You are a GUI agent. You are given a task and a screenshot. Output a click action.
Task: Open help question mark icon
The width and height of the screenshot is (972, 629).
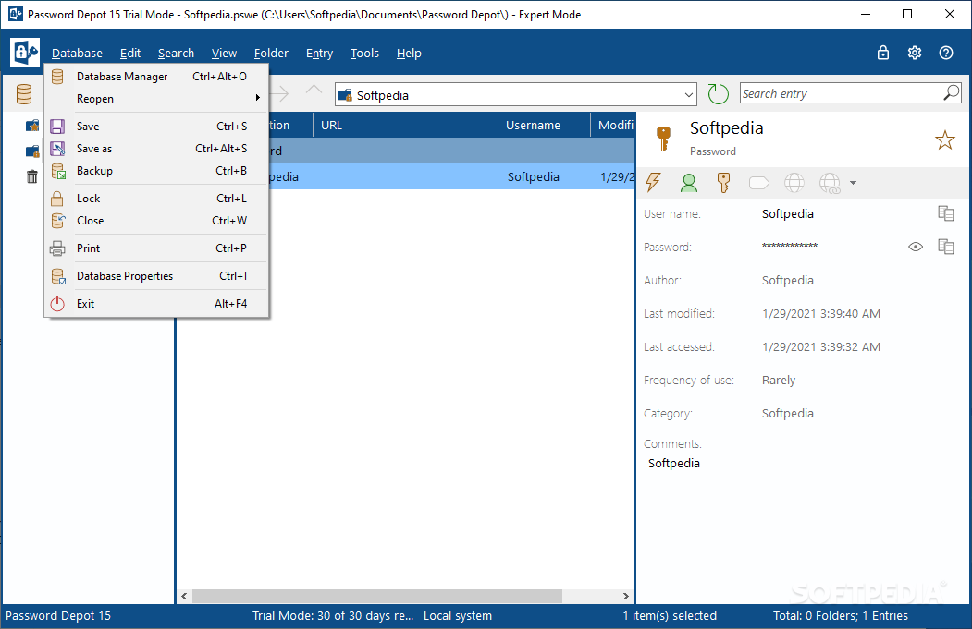946,53
